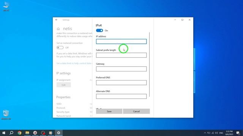Open the network icon in the tray
Viewport: 243px width, 136px height.
[213, 133]
